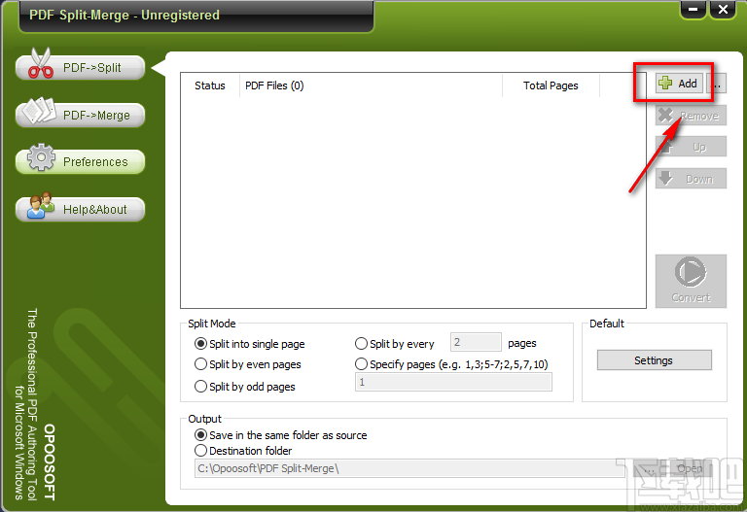Viewport: 747px width, 512px height.
Task: Click the Open folder button
Action: (x=689, y=468)
